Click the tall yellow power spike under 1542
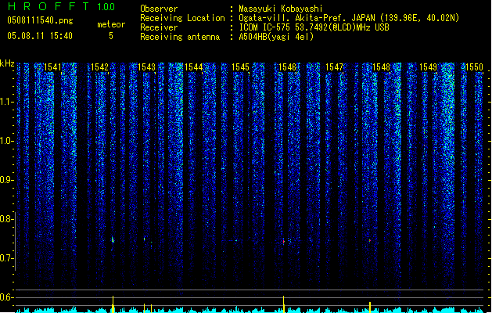This screenshot has height=313, width=492. coord(113,304)
